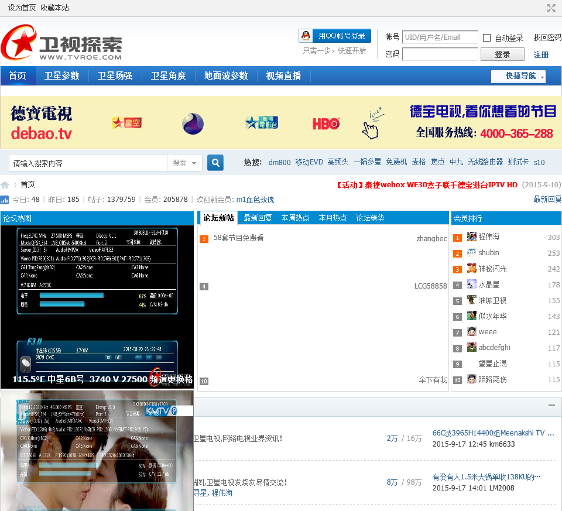562x511 pixels.
Task: Click avatar of member 似水年华
Action: (x=472, y=315)
